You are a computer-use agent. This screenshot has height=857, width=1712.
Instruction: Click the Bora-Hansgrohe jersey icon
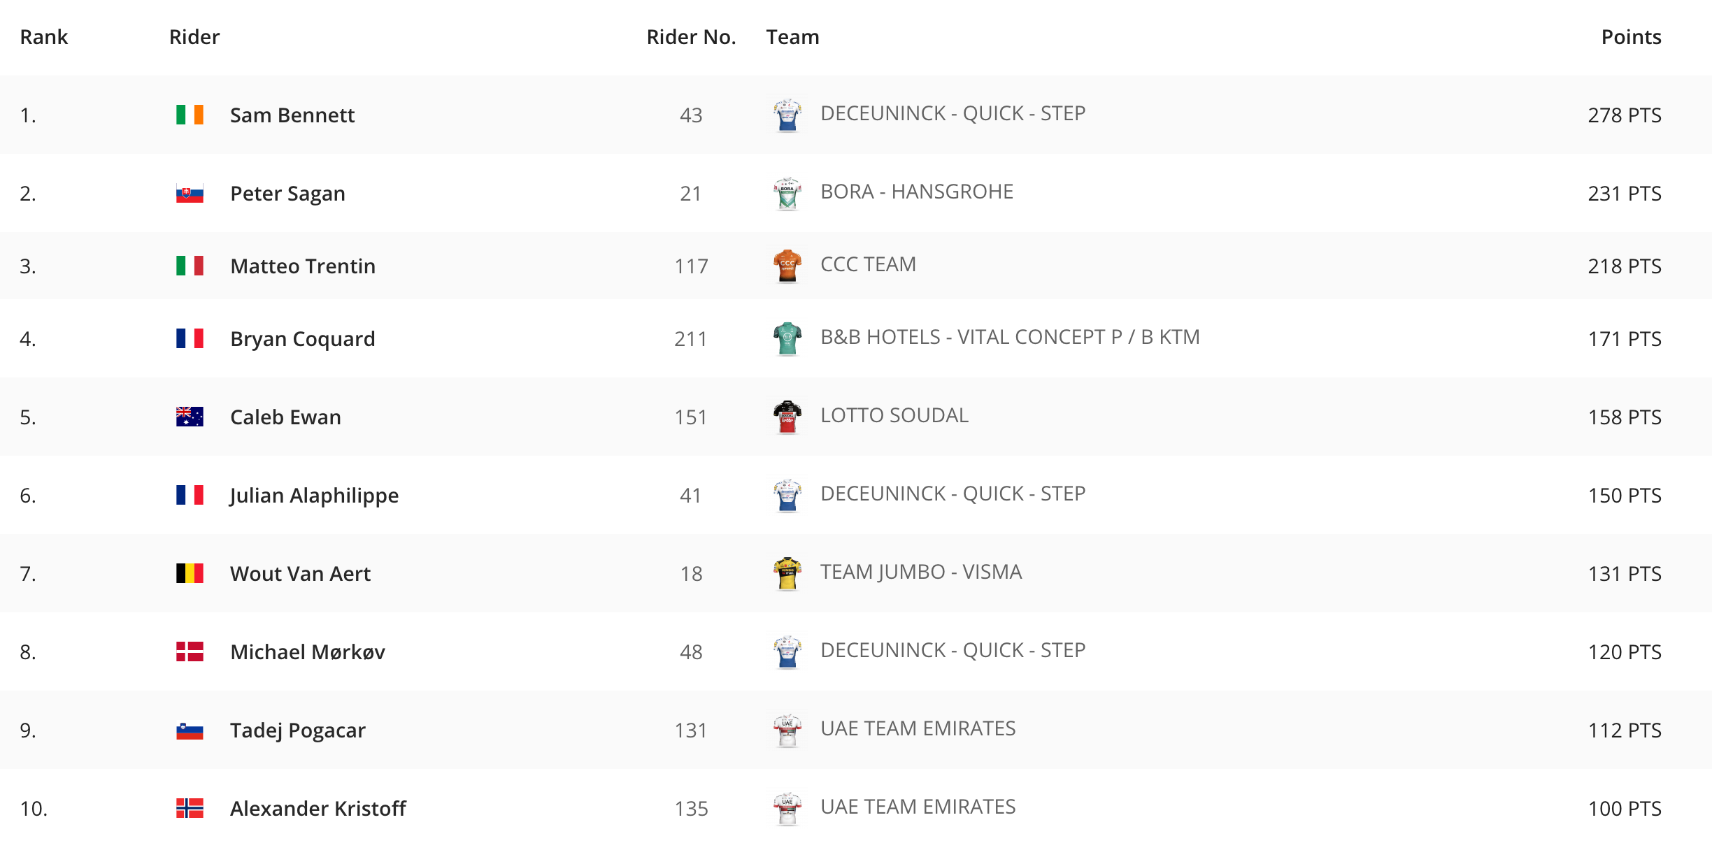click(x=787, y=193)
